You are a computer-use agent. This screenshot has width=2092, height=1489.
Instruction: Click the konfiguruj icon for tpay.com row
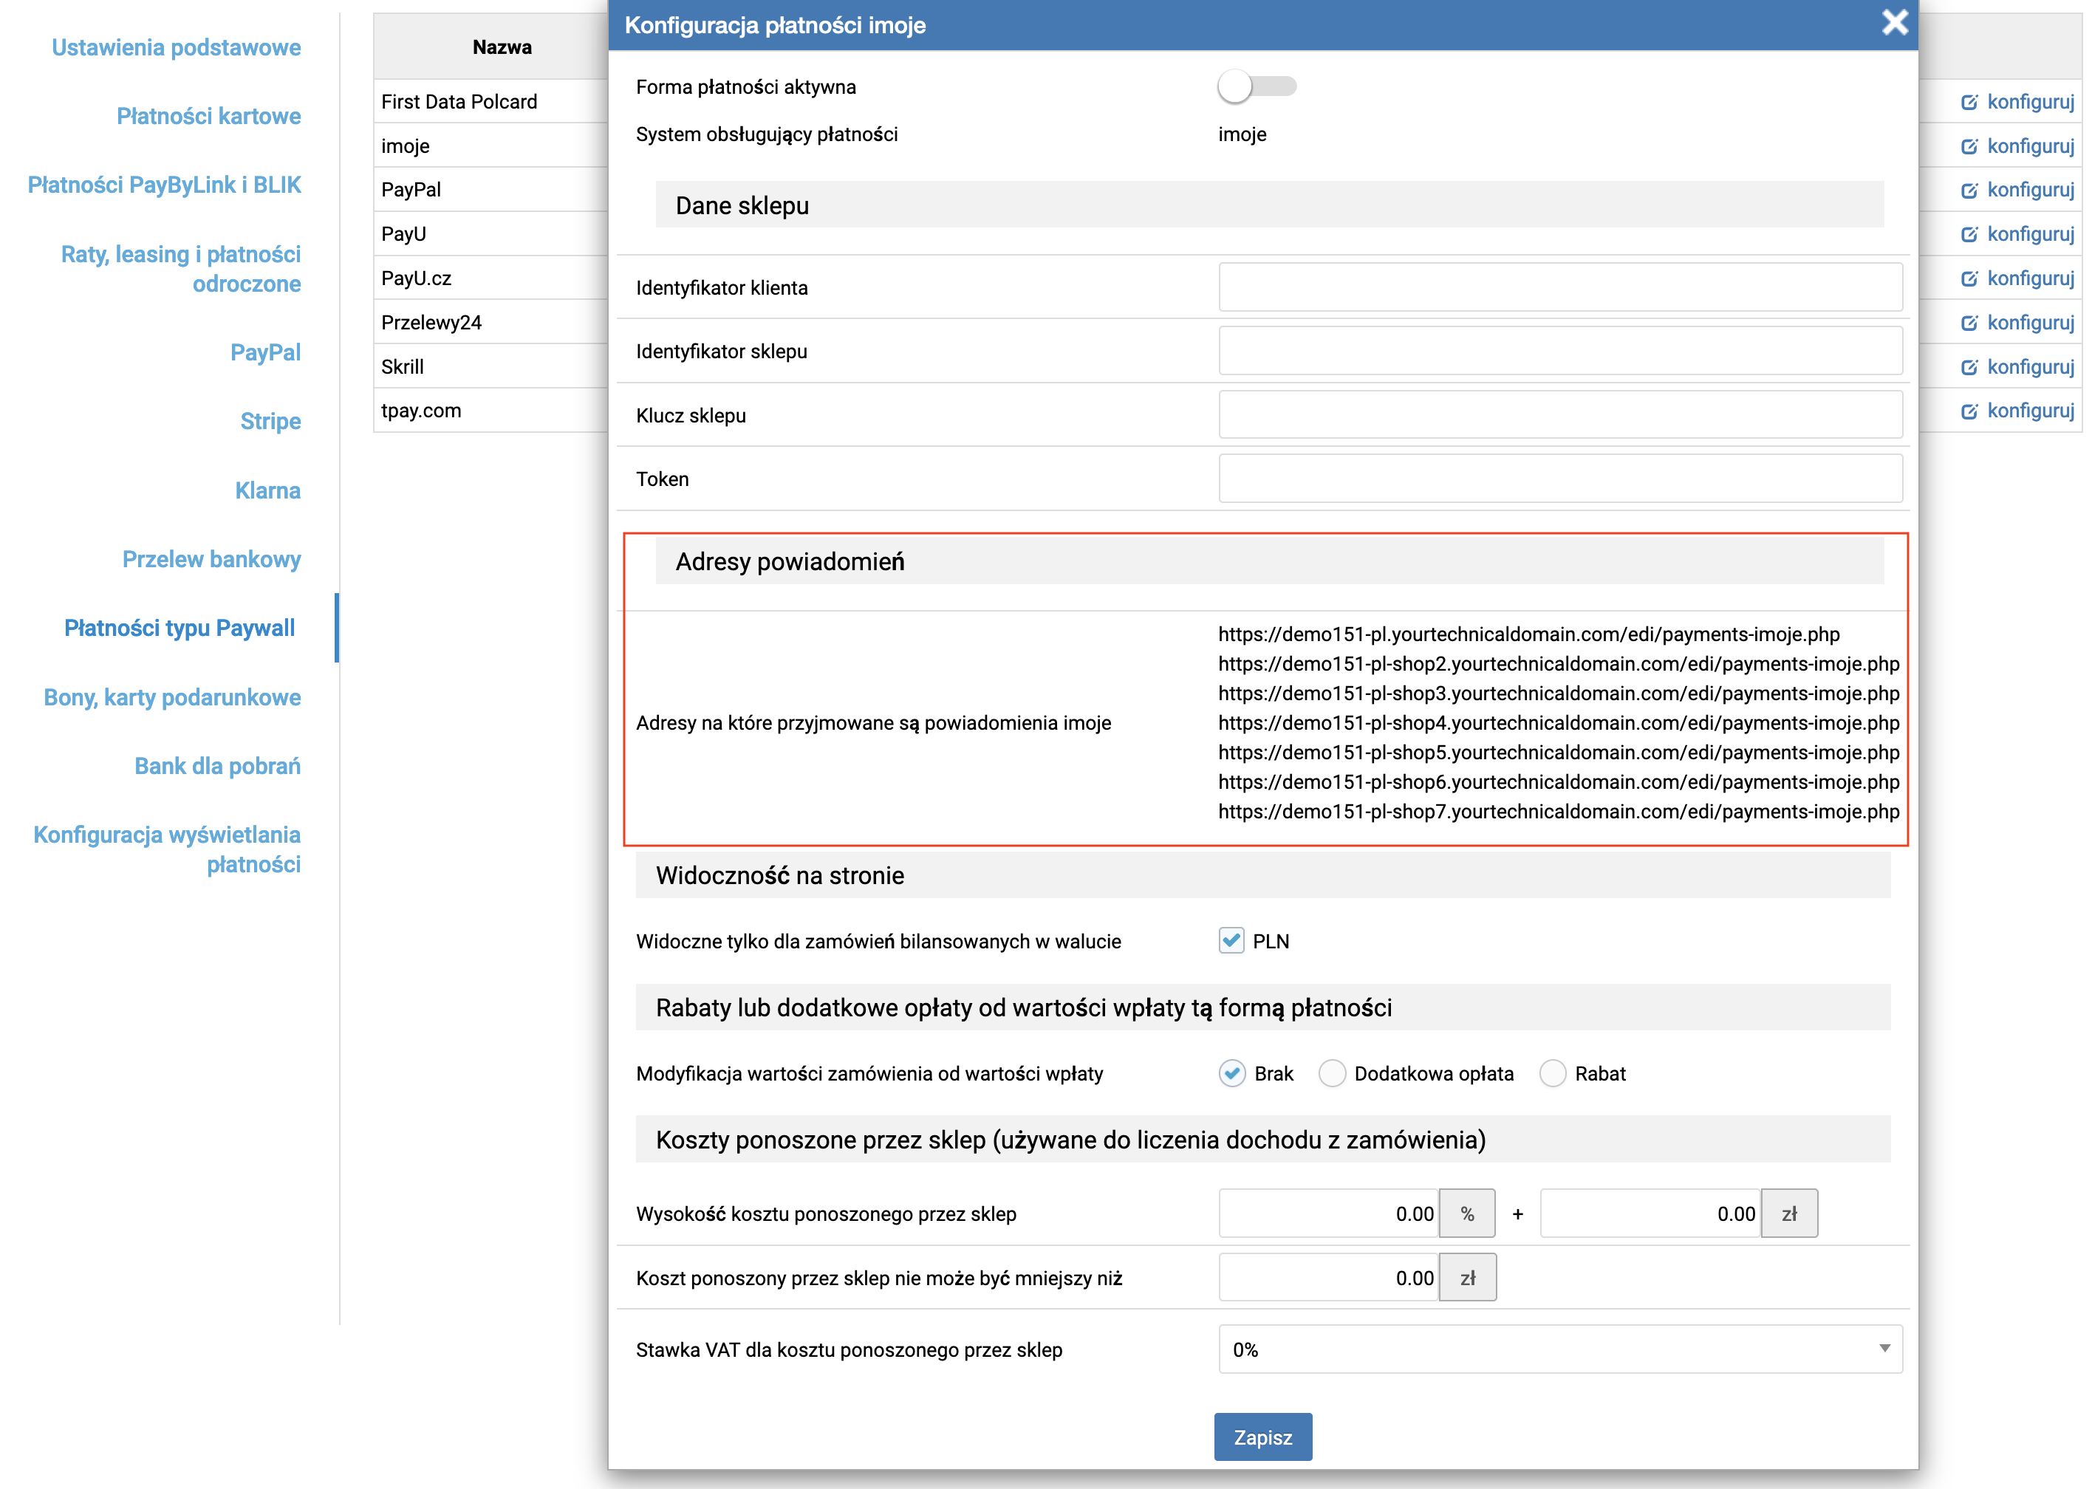click(x=1968, y=411)
